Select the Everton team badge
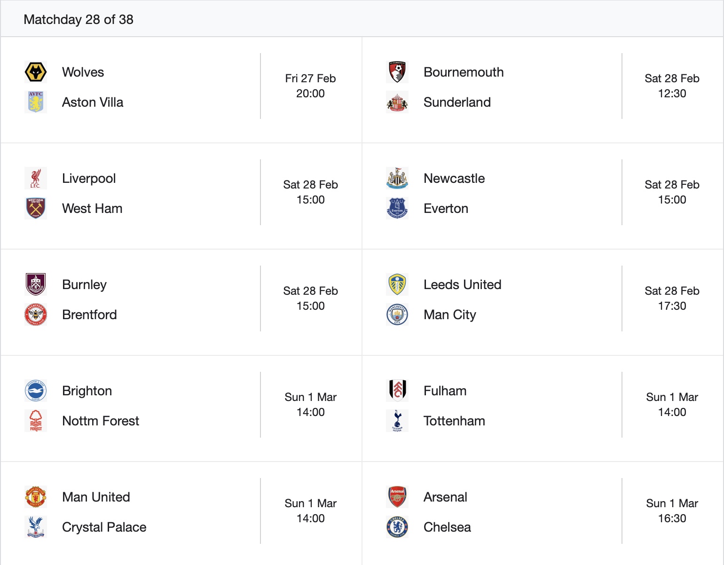The image size is (724, 565). 397,208
